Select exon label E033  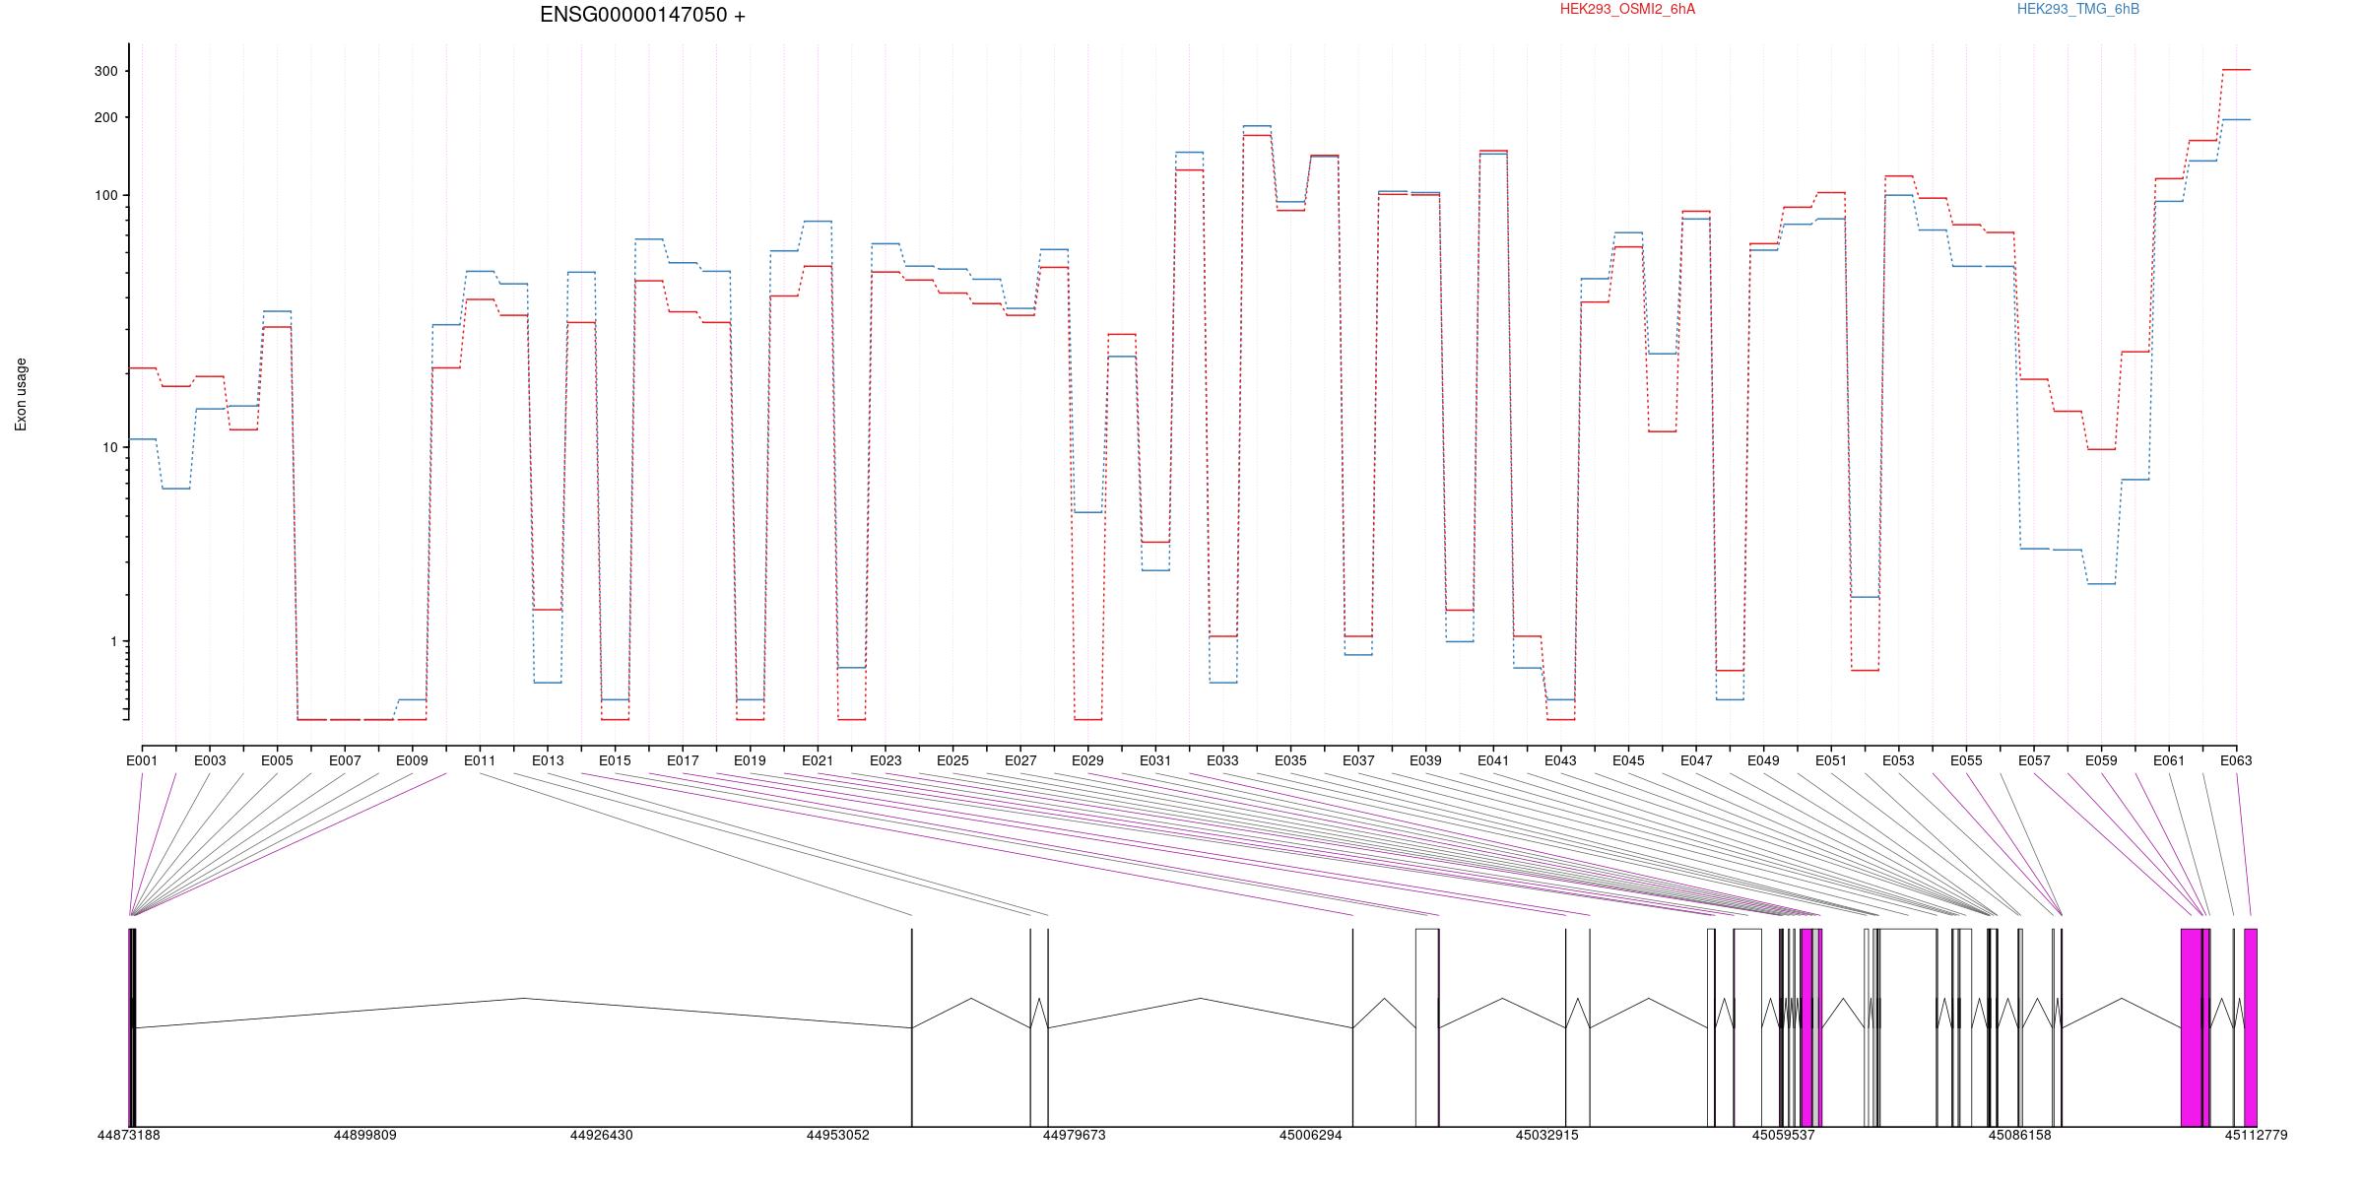click(x=1222, y=760)
